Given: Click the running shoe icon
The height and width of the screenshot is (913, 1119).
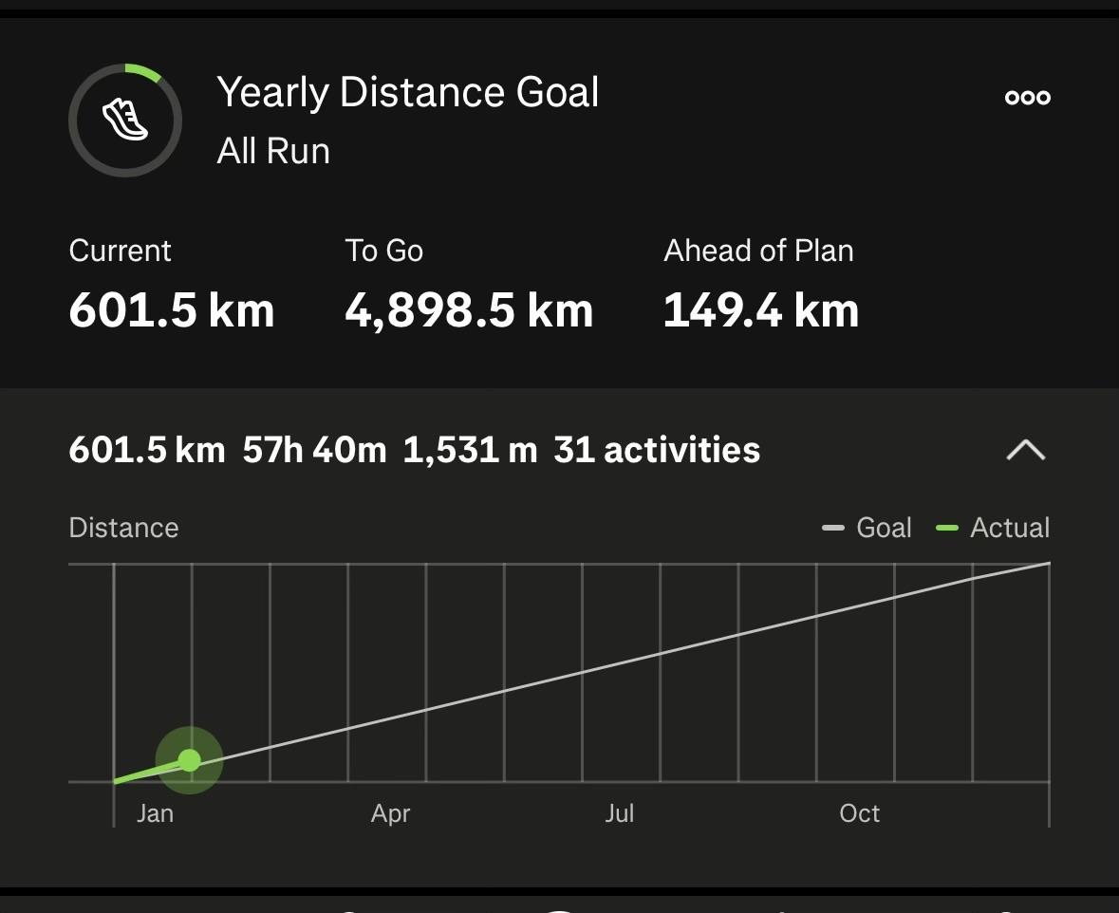Looking at the screenshot, I should (125, 121).
